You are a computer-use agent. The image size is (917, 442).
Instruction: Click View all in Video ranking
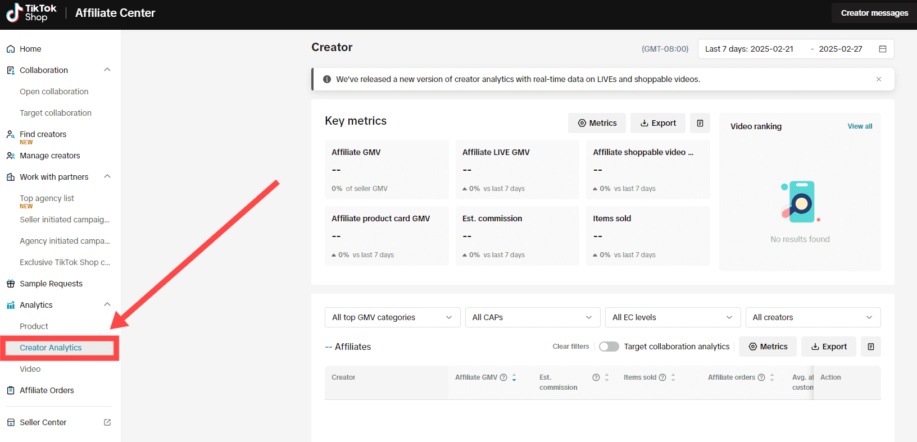[860, 126]
